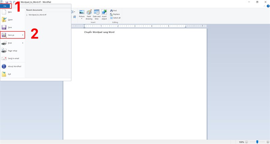Click the ruler right indent marker
Image resolution: width=270 pixels, height=144 pixels.
tap(185, 27)
